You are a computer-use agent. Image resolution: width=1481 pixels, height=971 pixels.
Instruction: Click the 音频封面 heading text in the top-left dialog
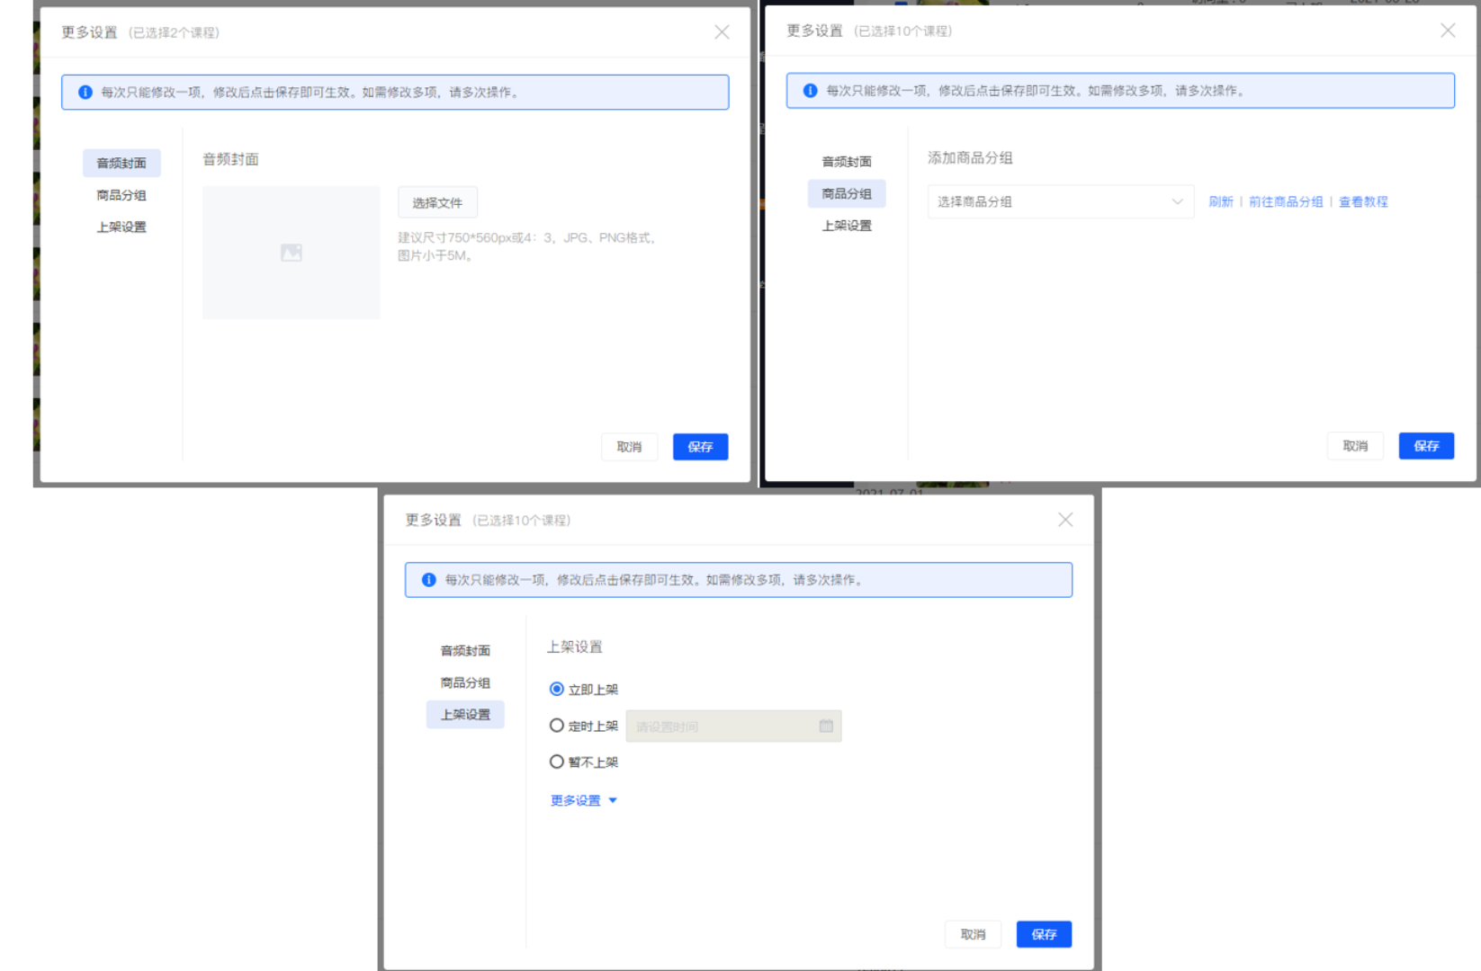[231, 159]
